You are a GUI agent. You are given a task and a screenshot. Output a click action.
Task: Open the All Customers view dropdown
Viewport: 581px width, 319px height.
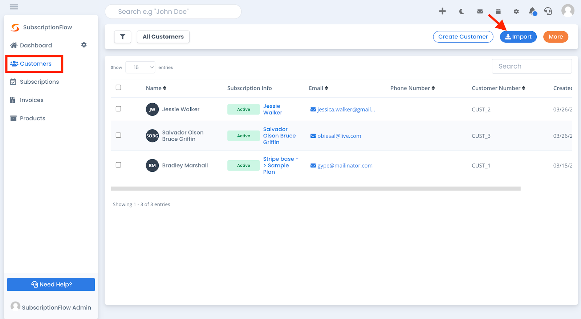pyautogui.click(x=163, y=37)
